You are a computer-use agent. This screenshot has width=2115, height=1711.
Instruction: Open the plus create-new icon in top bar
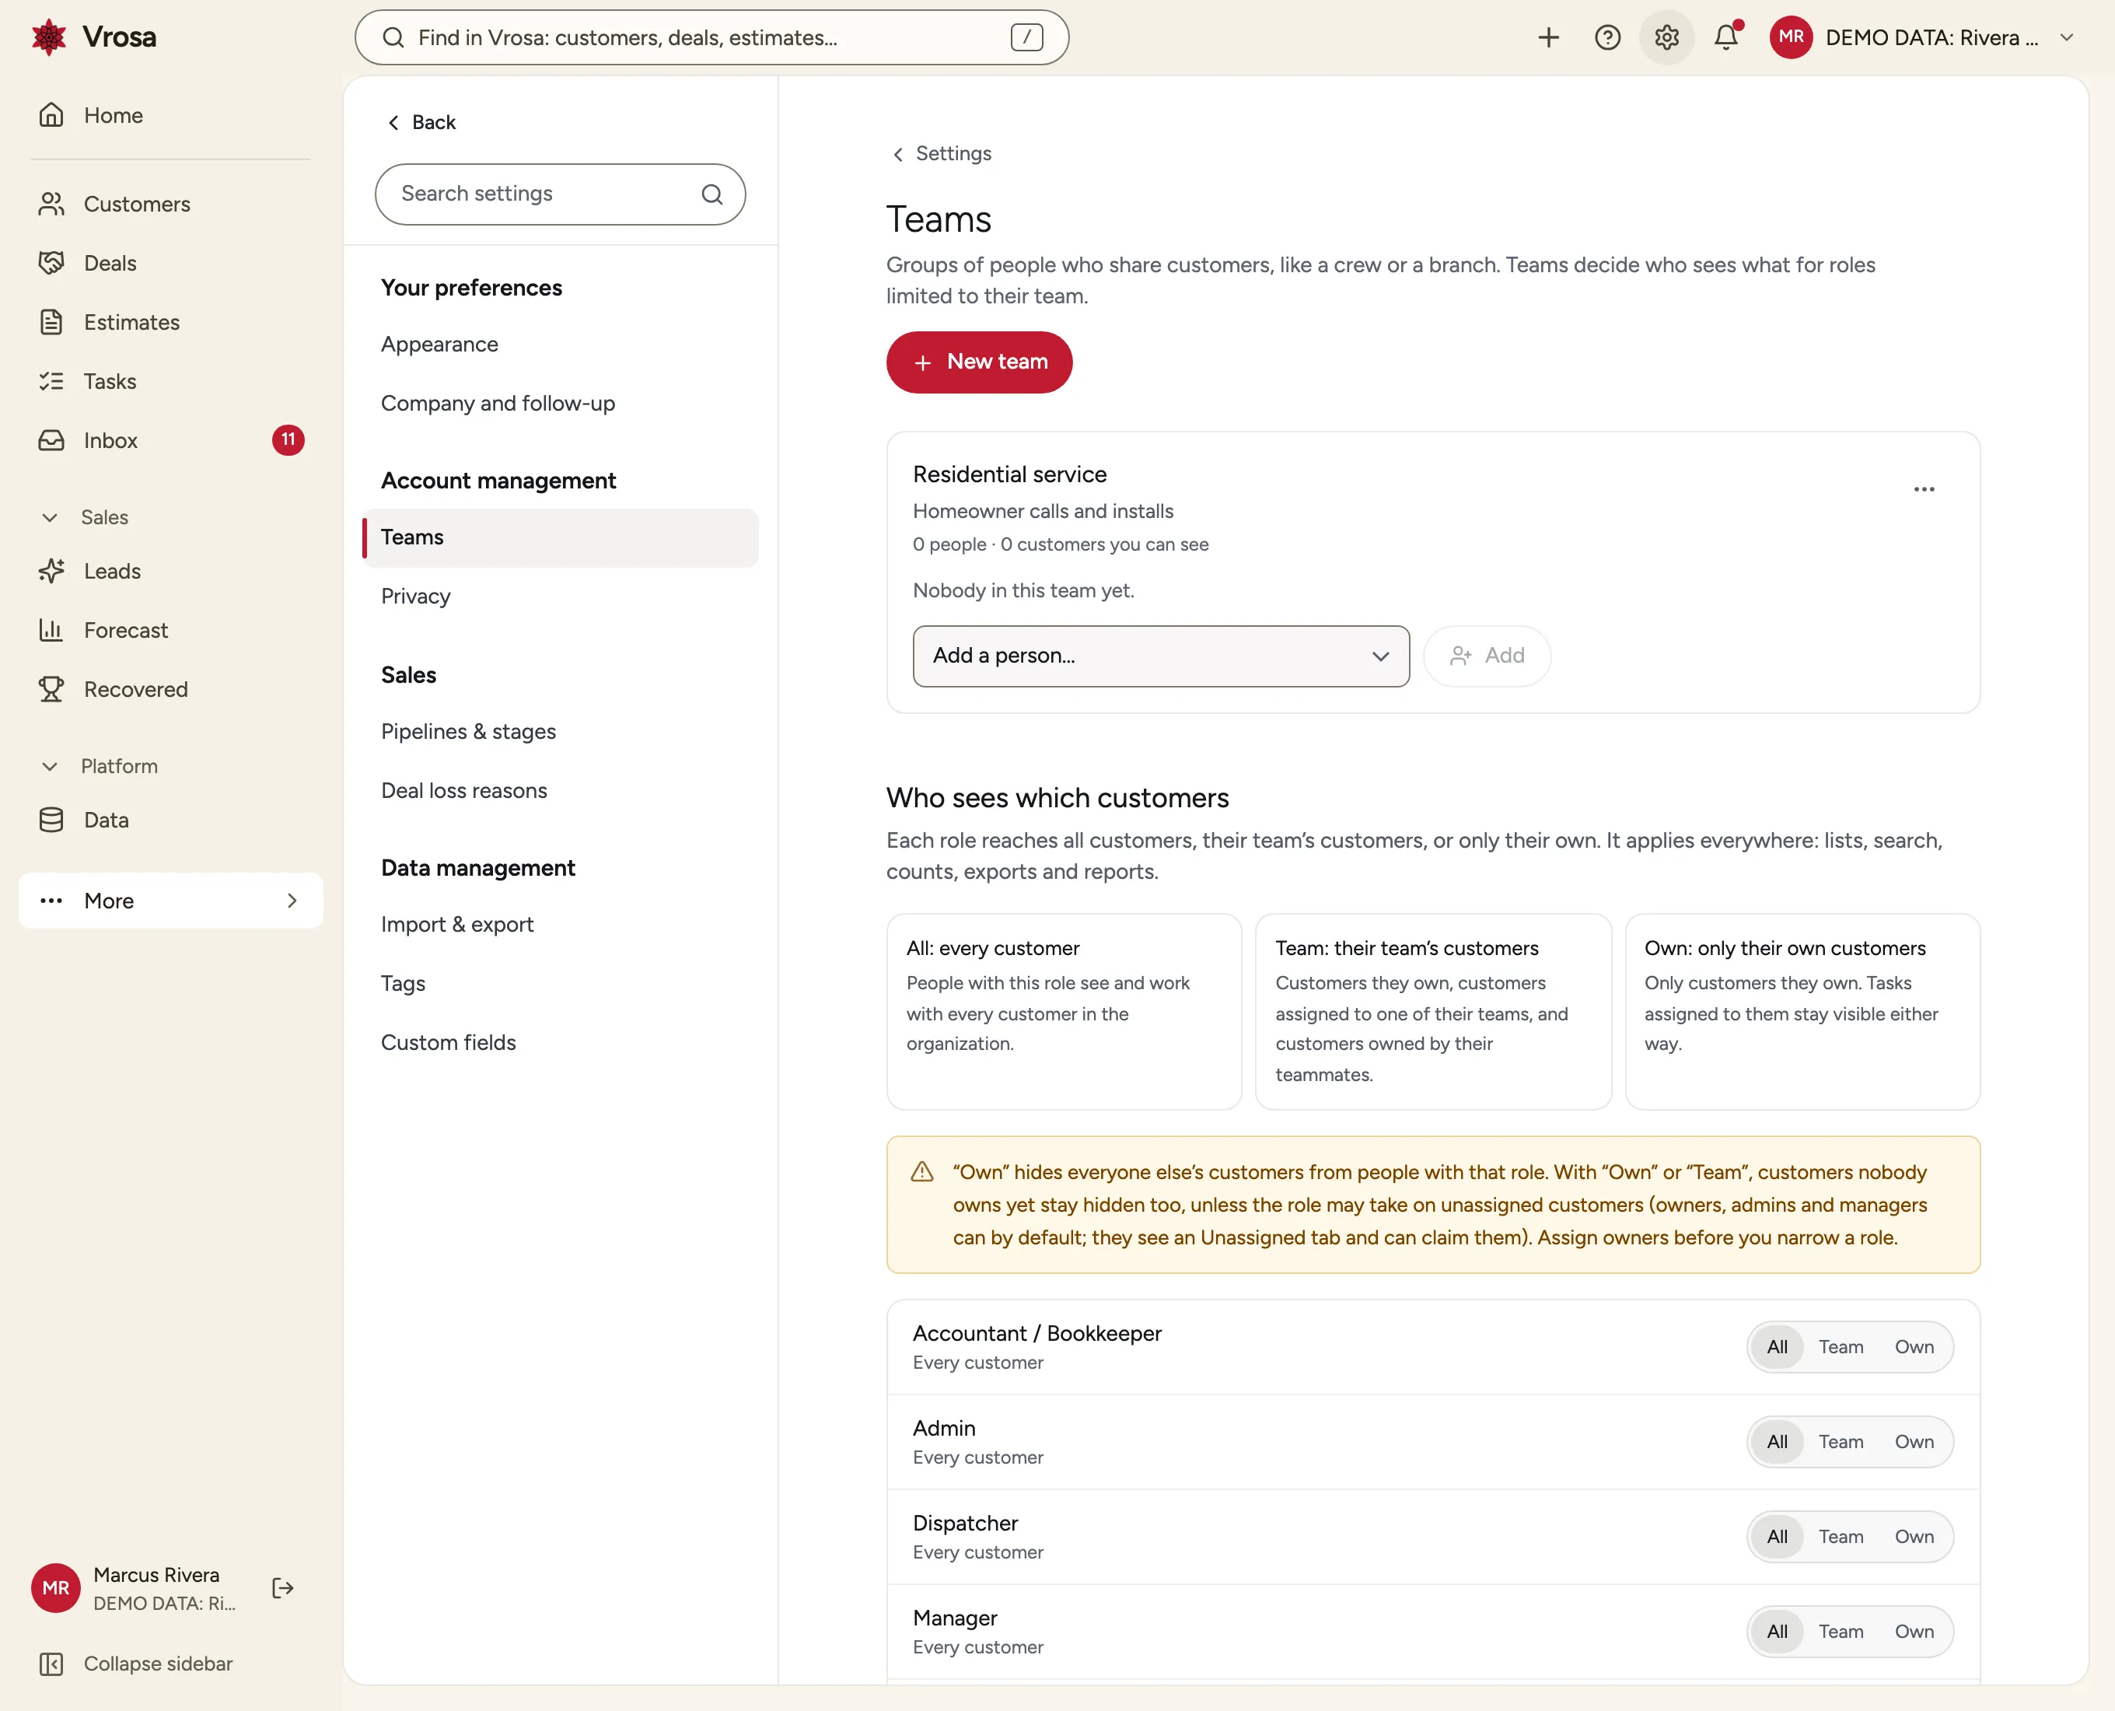tap(1548, 37)
